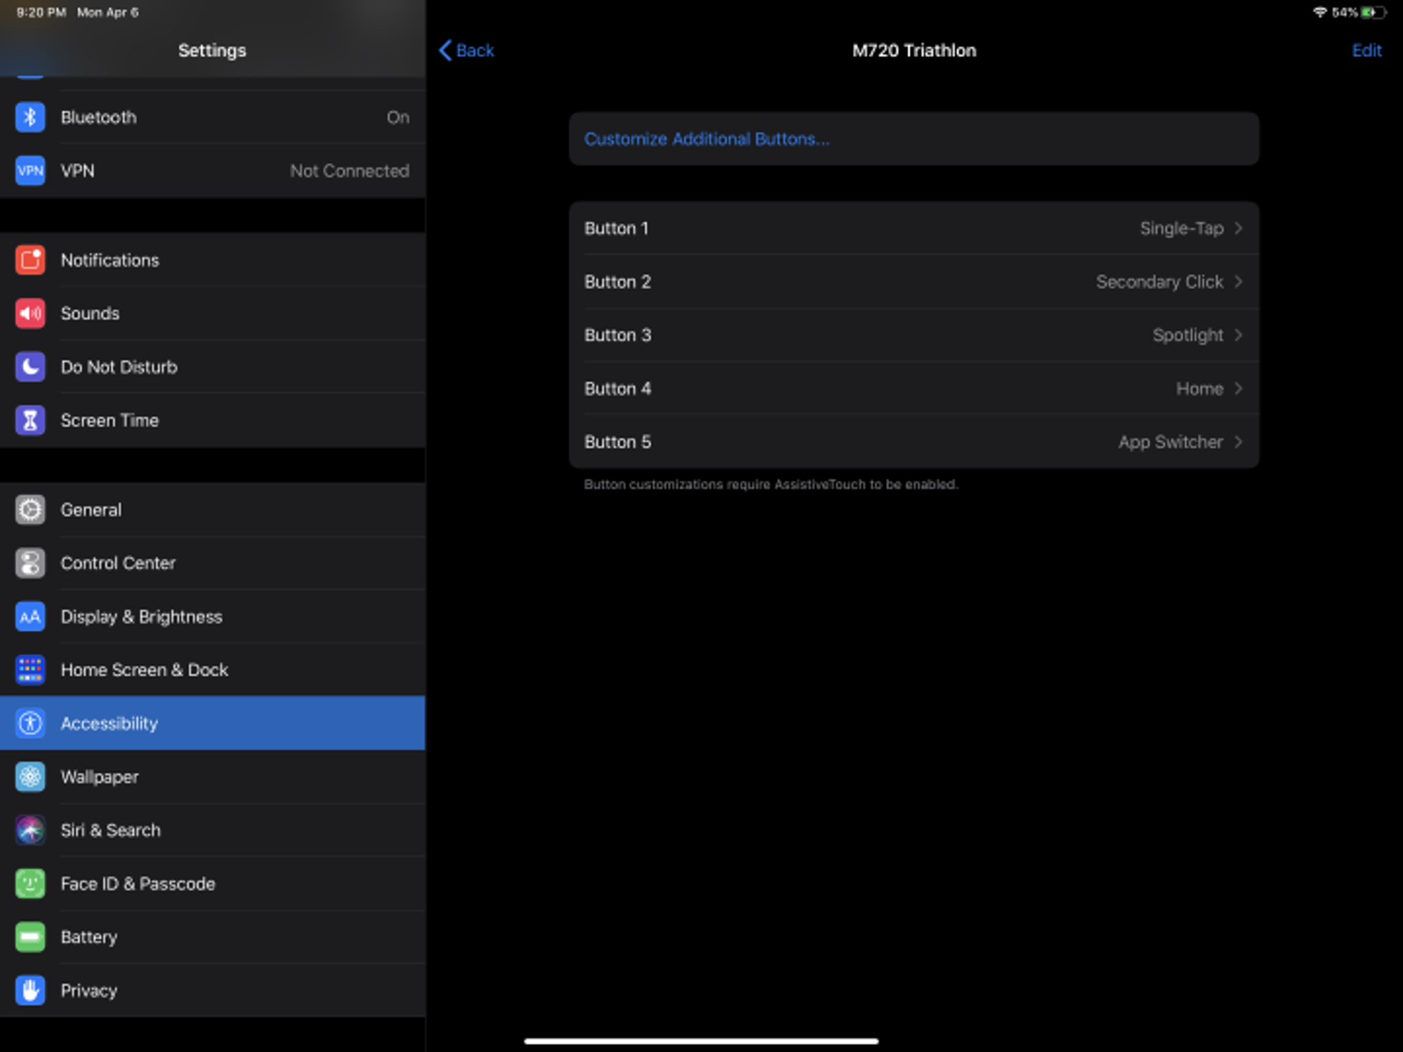1403x1052 pixels.
Task: Expand Button 5 chevron next to App Switcher
Action: coord(1238,441)
